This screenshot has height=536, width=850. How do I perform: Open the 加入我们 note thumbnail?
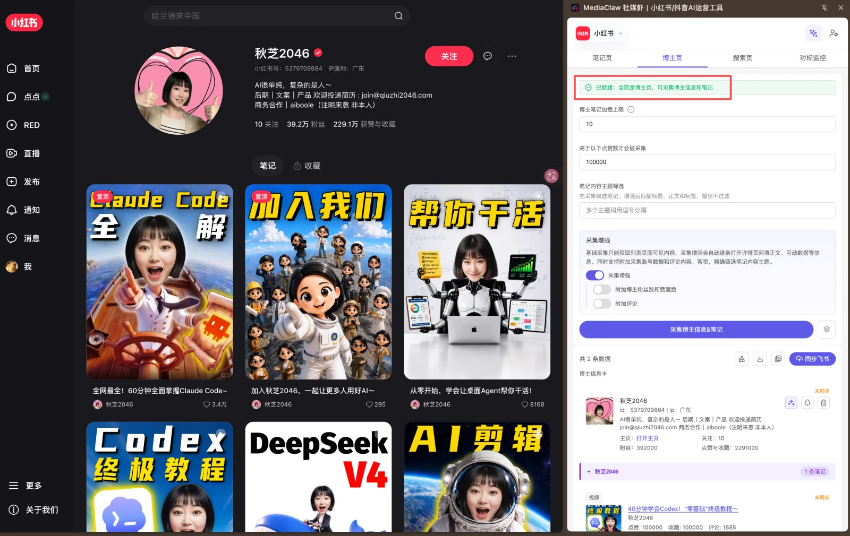point(318,282)
